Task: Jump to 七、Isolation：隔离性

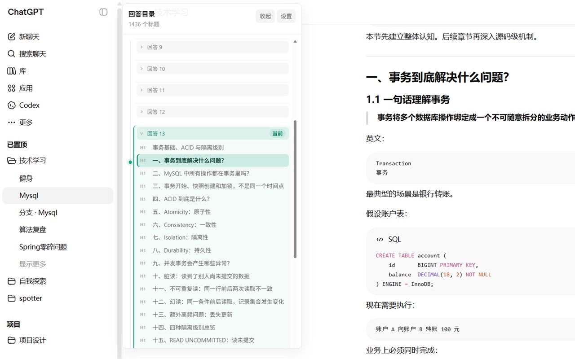Action: [213, 237]
